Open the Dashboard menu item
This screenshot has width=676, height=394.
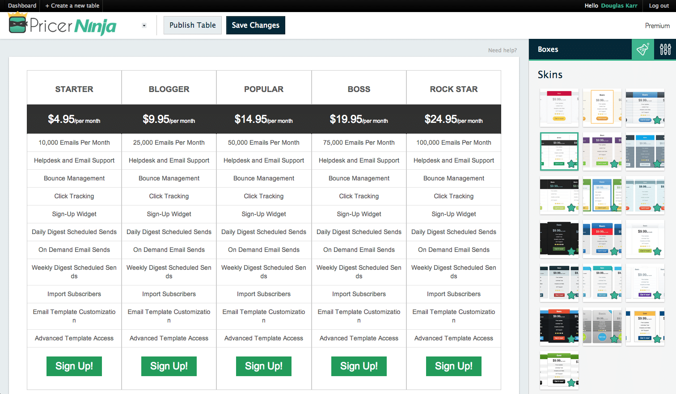click(22, 6)
